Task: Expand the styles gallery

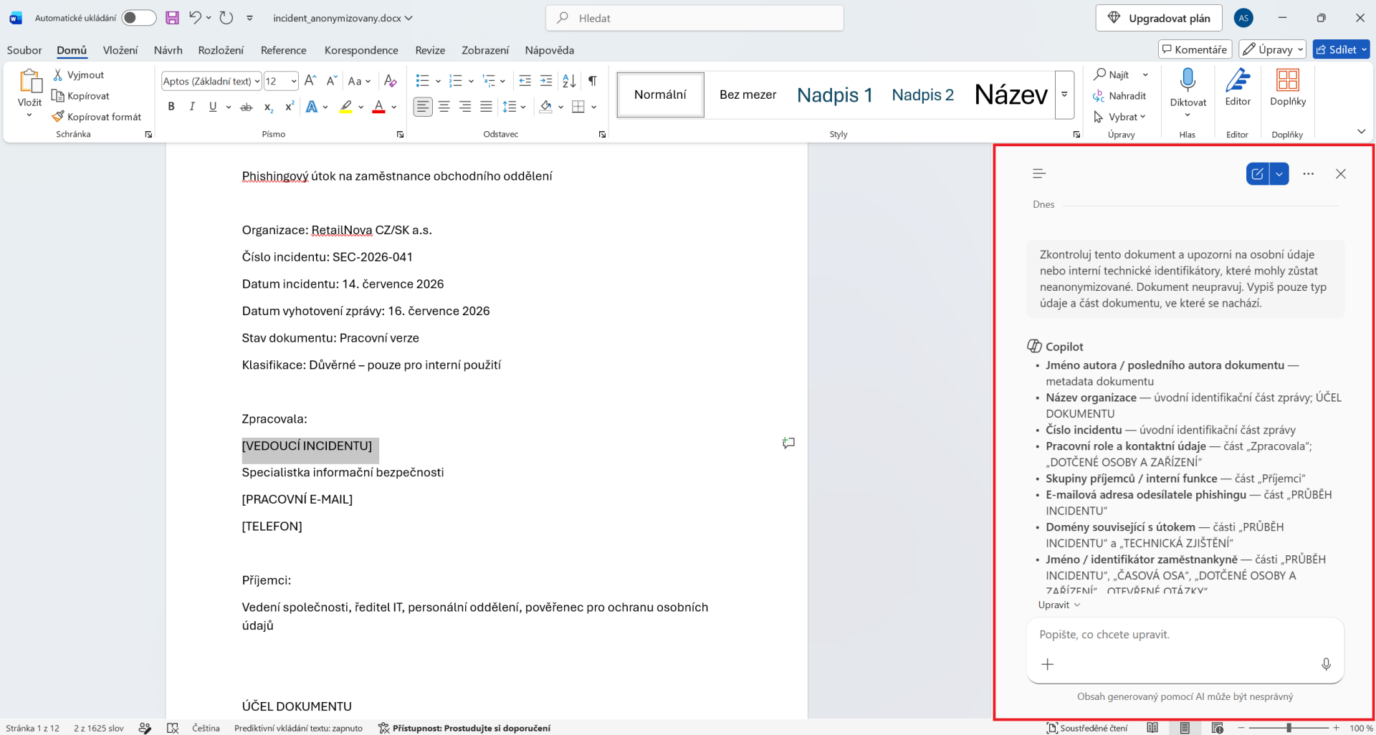Action: pyautogui.click(x=1064, y=95)
